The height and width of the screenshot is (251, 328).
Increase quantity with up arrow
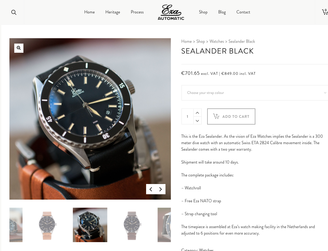point(197,113)
